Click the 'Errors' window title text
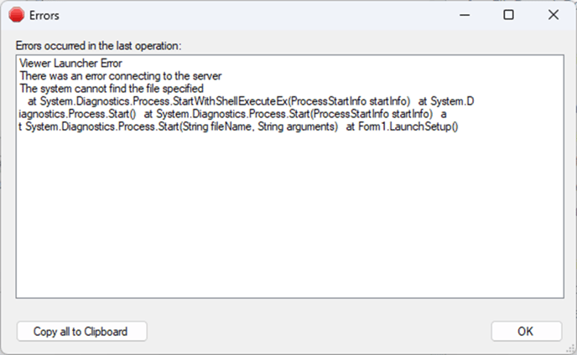Screen dimensions: 577x355 (44, 15)
